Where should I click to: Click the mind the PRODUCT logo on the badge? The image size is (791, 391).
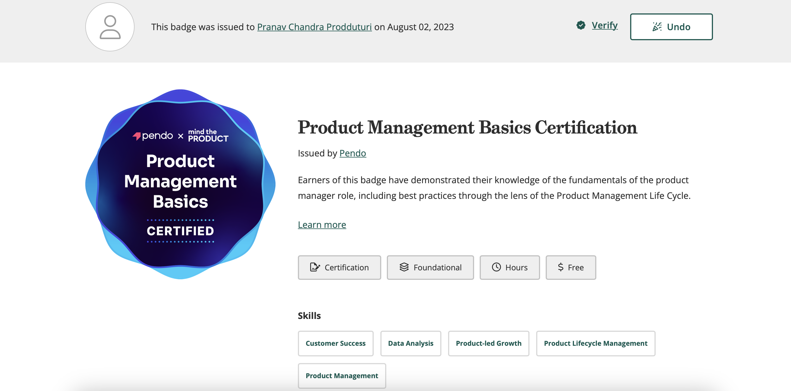pos(208,135)
